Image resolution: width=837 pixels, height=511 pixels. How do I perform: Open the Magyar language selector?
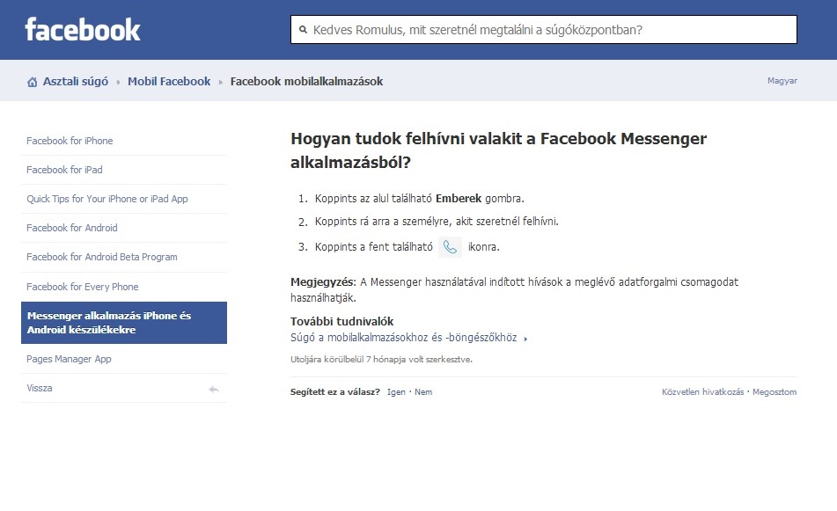782,80
